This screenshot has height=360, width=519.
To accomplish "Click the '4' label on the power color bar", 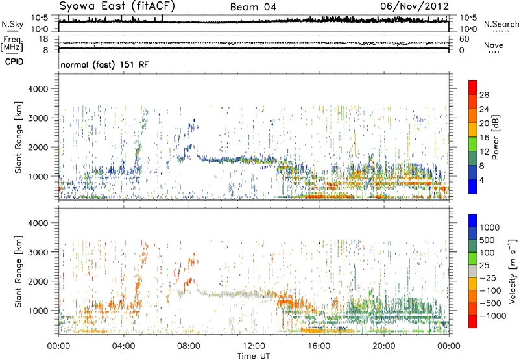I will coord(482,180).
